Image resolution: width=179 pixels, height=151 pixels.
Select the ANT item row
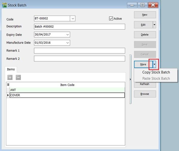tap(67, 90)
